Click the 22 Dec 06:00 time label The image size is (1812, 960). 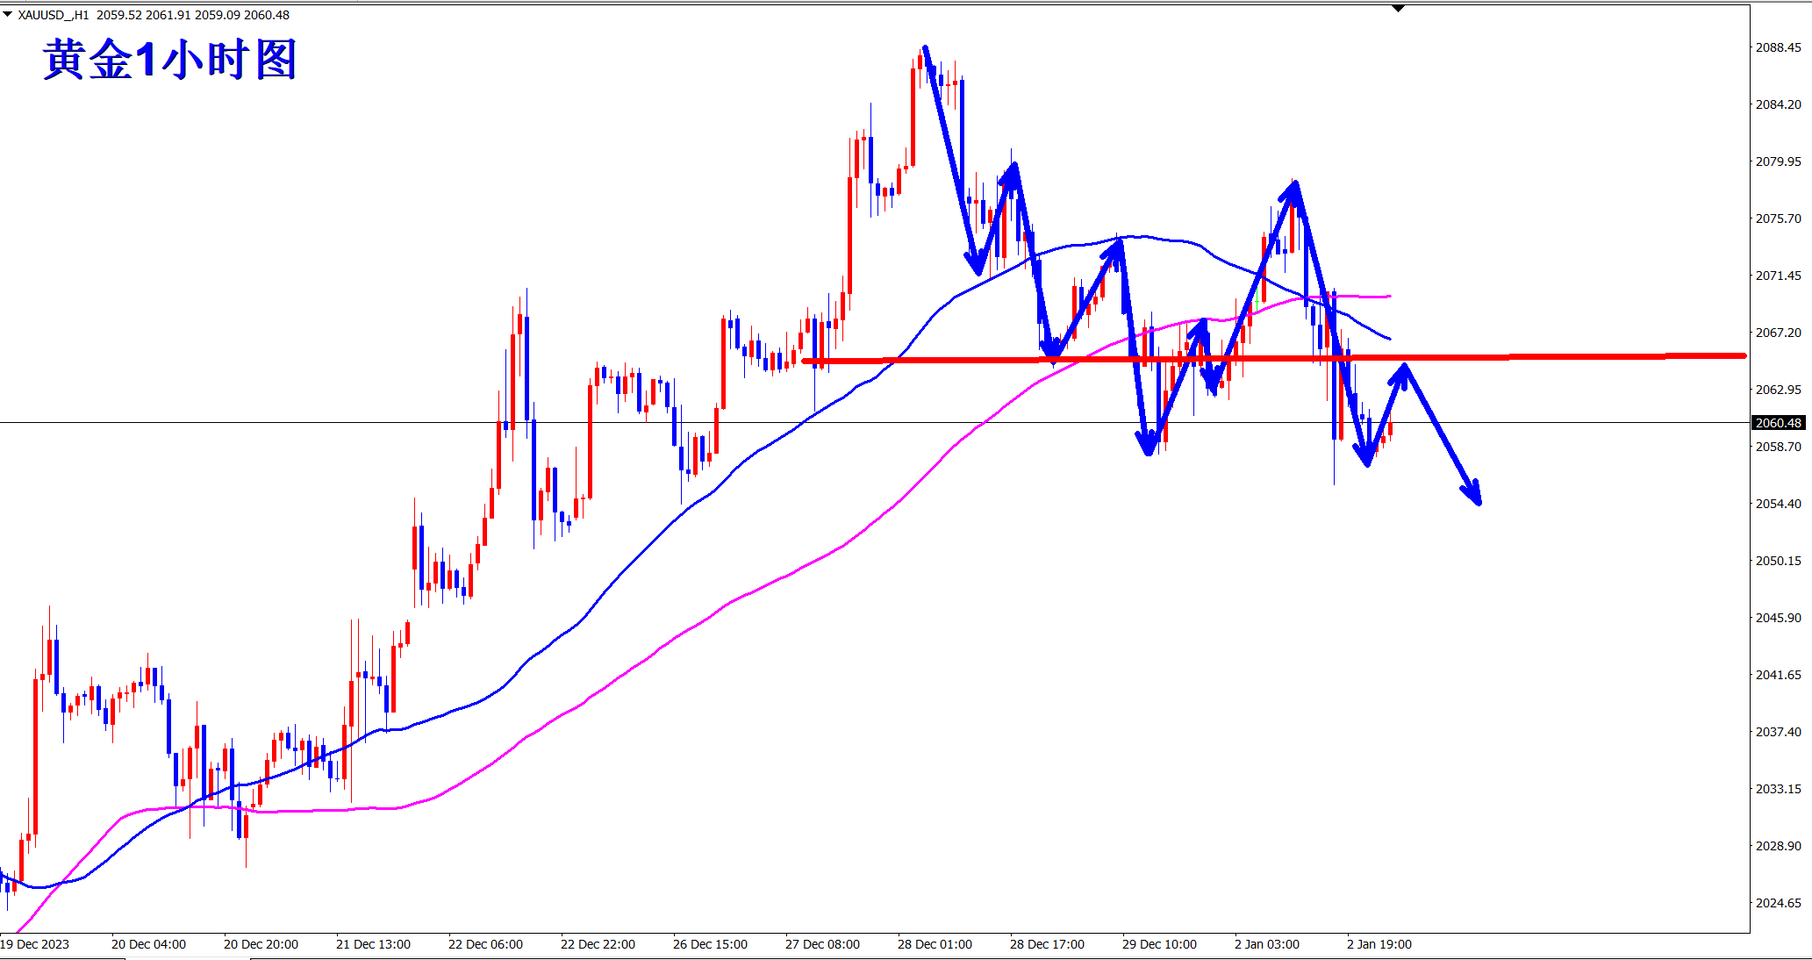pyautogui.click(x=485, y=944)
